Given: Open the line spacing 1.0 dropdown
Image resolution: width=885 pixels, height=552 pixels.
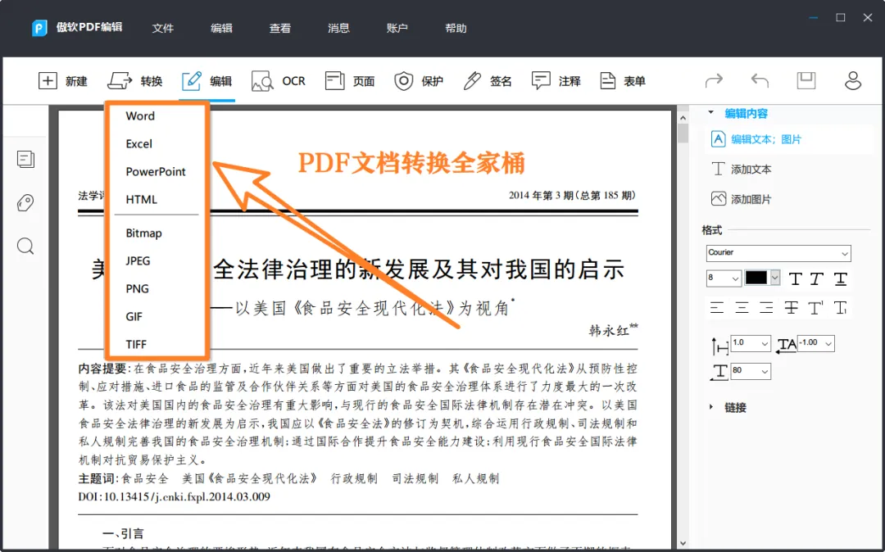Looking at the screenshot, I should pyautogui.click(x=751, y=343).
